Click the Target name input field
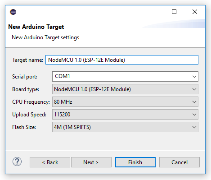211x180 pixels. coord(122,60)
